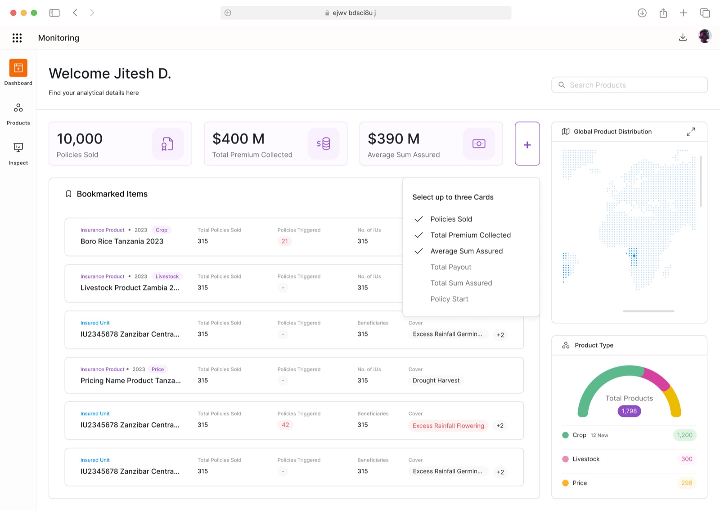Click the 298 Price count badge
This screenshot has width=720, height=511.
tap(687, 483)
